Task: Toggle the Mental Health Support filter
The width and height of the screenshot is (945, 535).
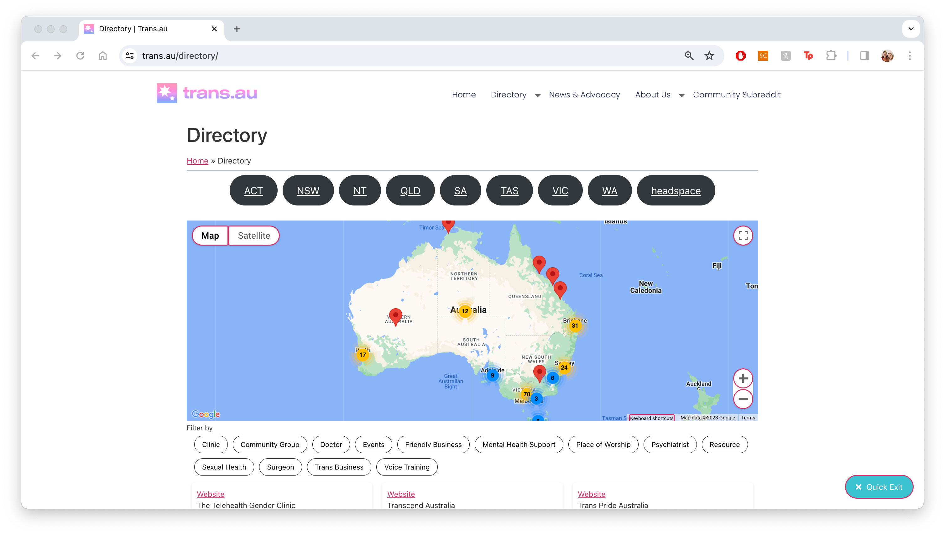Action: coord(519,444)
